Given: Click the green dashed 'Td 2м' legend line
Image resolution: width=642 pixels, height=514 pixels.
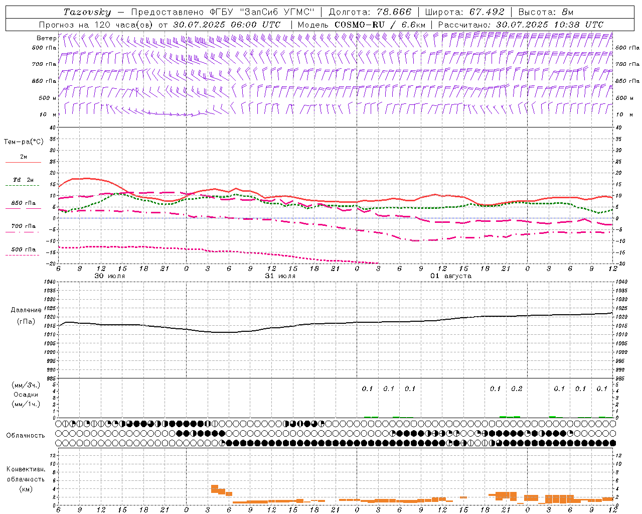Looking at the screenshot, I should pyautogui.click(x=22, y=186).
